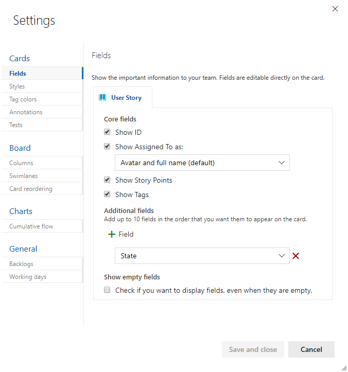Viewport: 348px width, 372px height.
Task: Uncheck Show Story Points
Action: [107, 180]
